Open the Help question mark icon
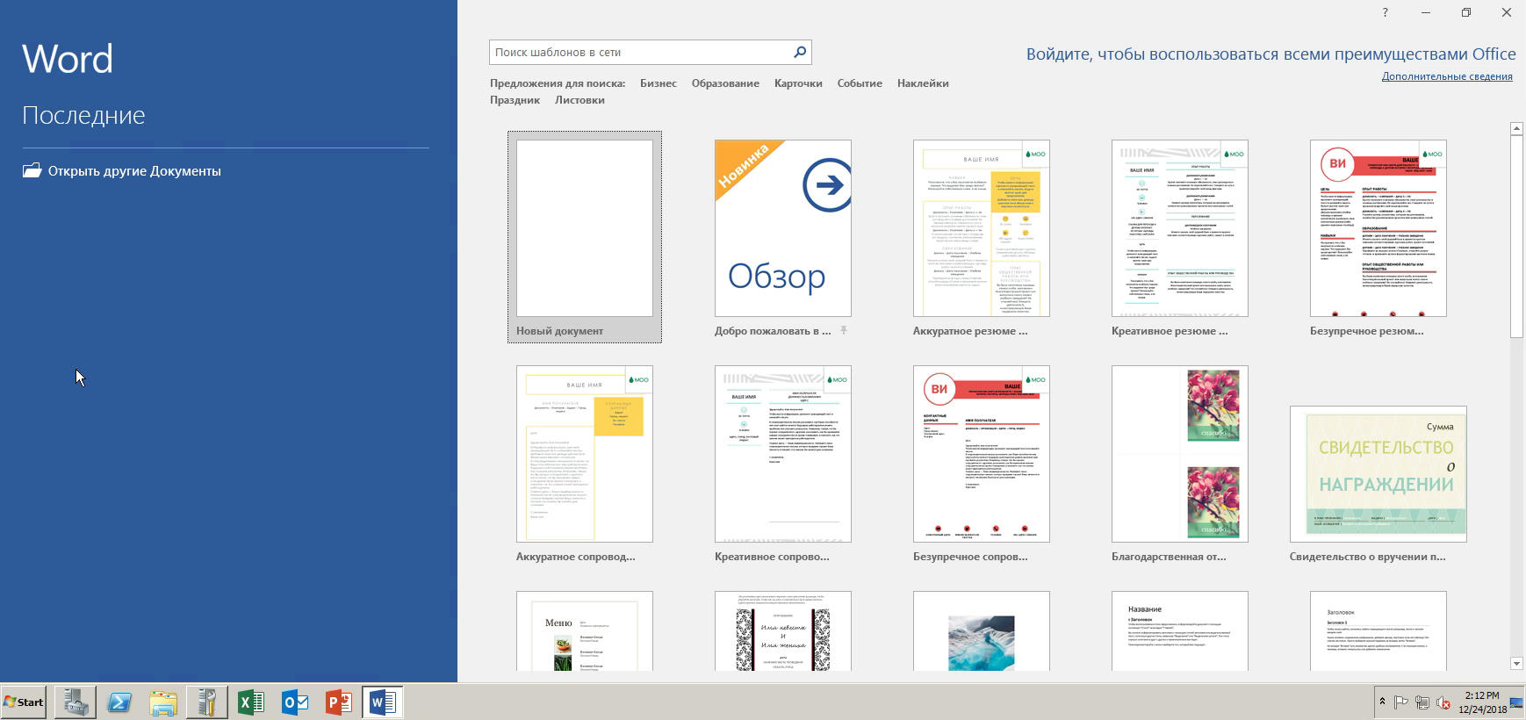 1385,12
